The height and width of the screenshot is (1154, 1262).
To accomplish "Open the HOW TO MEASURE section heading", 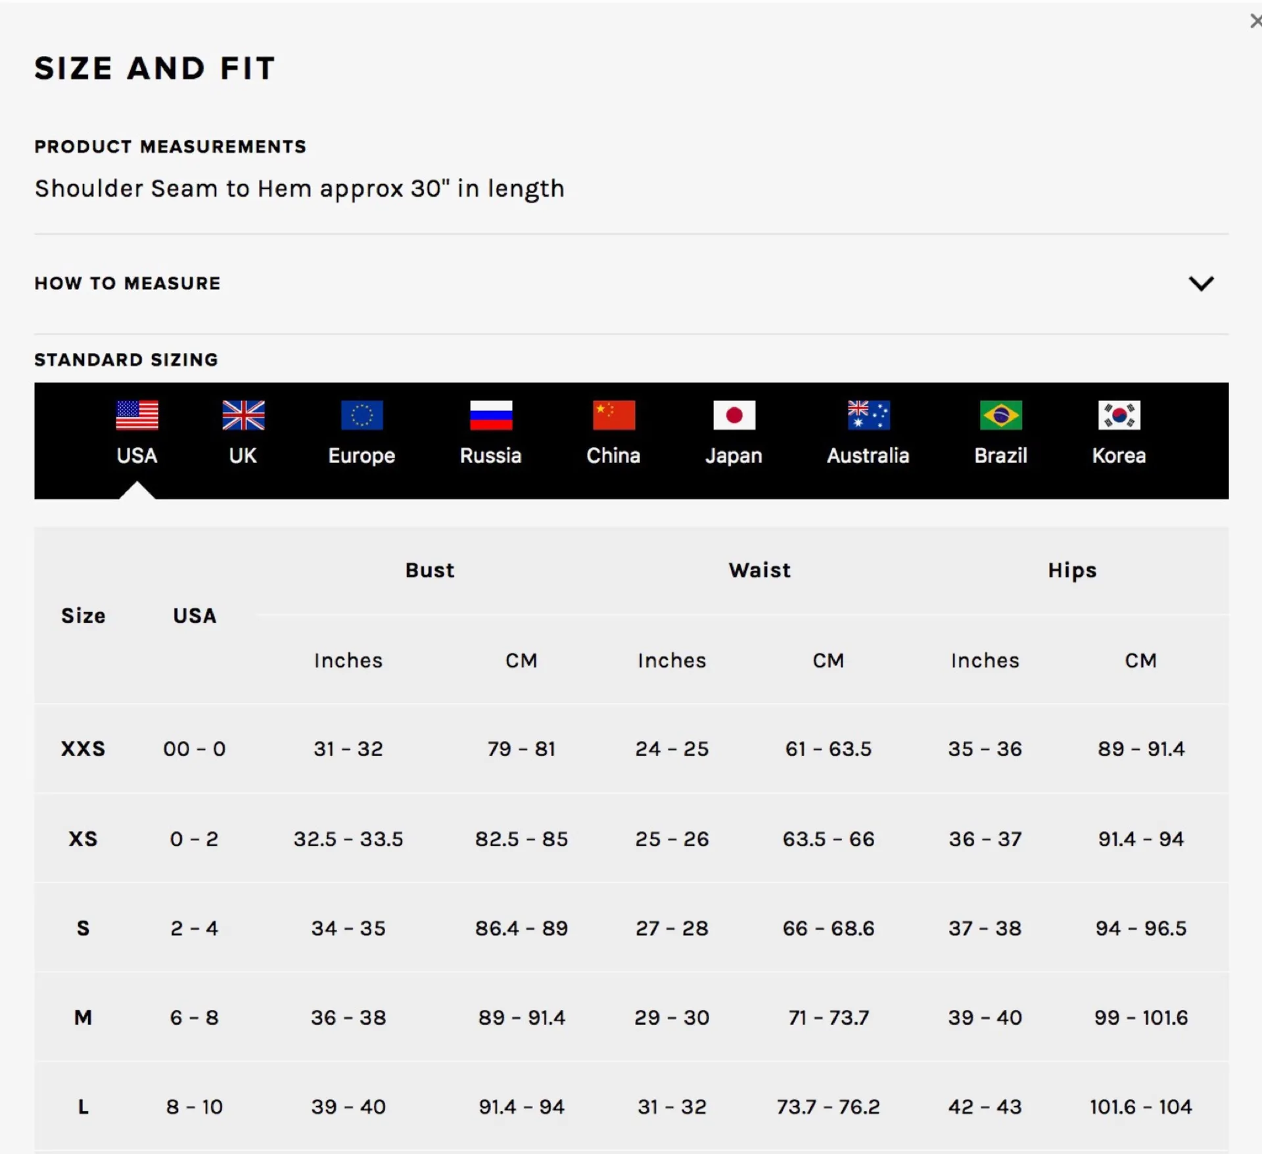I will 128,283.
